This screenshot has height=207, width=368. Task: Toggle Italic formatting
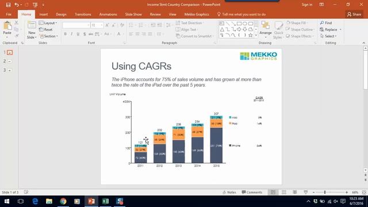71,34
